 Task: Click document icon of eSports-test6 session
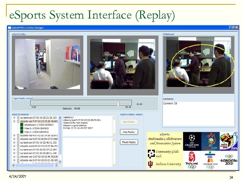point(18,146)
